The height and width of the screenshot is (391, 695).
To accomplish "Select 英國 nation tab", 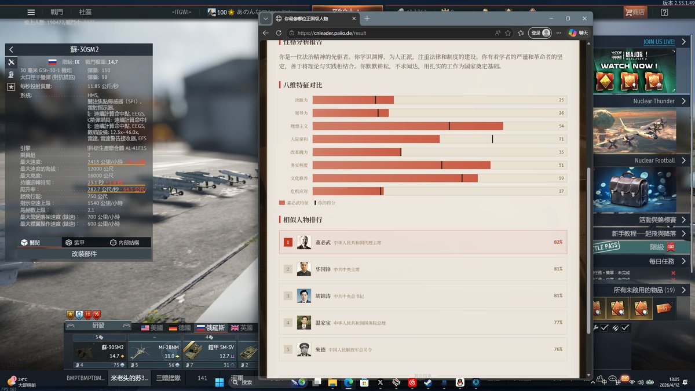I will (x=242, y=327).
